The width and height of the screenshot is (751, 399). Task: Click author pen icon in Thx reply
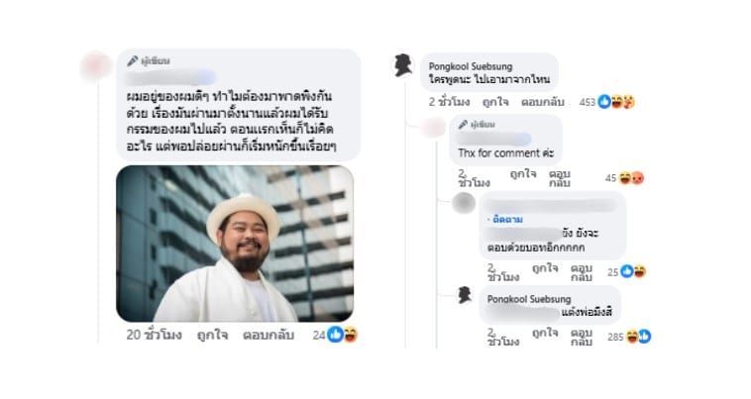463,125
